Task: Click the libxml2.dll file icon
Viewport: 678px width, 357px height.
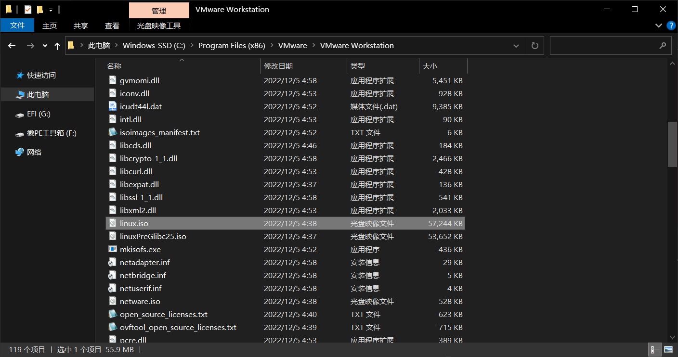Action: point(112,210)
